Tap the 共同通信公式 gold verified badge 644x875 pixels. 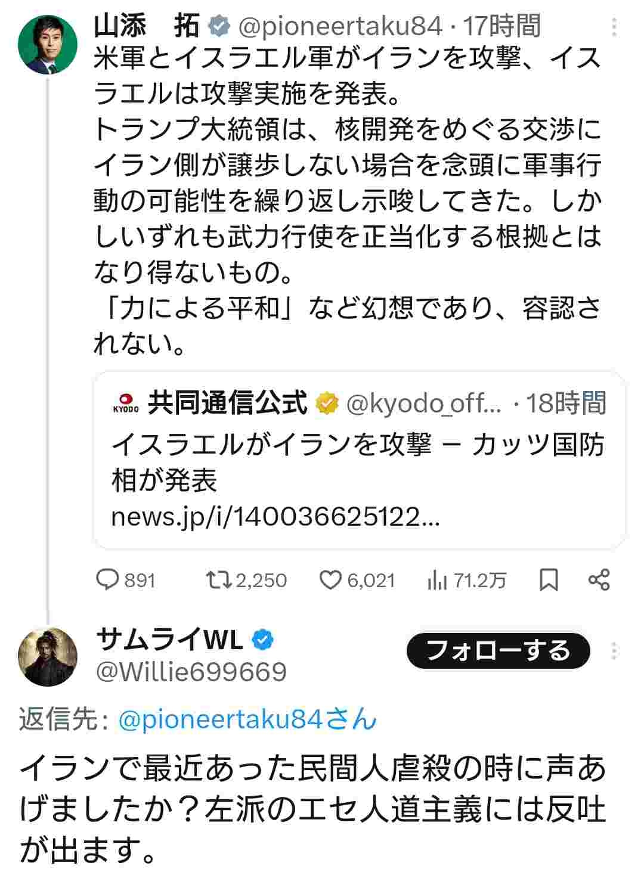coord(326,404)
